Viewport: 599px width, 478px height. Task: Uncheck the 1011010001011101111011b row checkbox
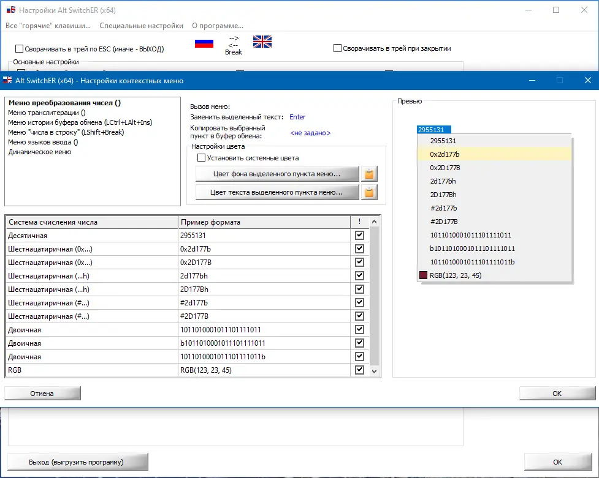tap(359, 356)
